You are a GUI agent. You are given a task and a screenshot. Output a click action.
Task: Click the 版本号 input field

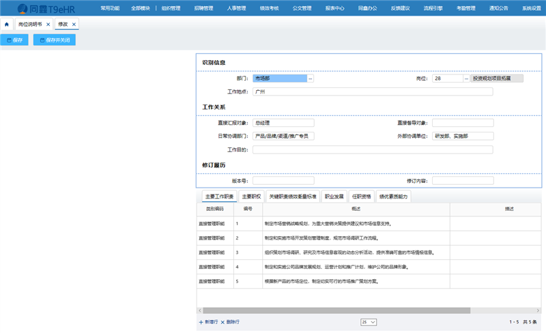(x=283, y=181)
